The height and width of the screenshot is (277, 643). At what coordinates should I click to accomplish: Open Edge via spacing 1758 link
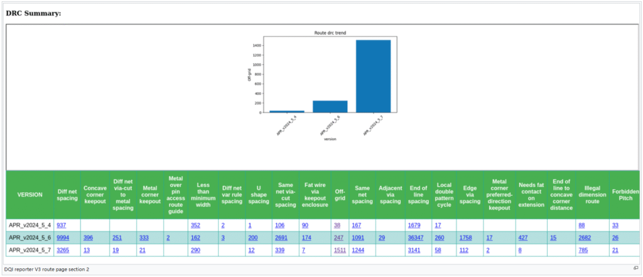click(467, 237)
